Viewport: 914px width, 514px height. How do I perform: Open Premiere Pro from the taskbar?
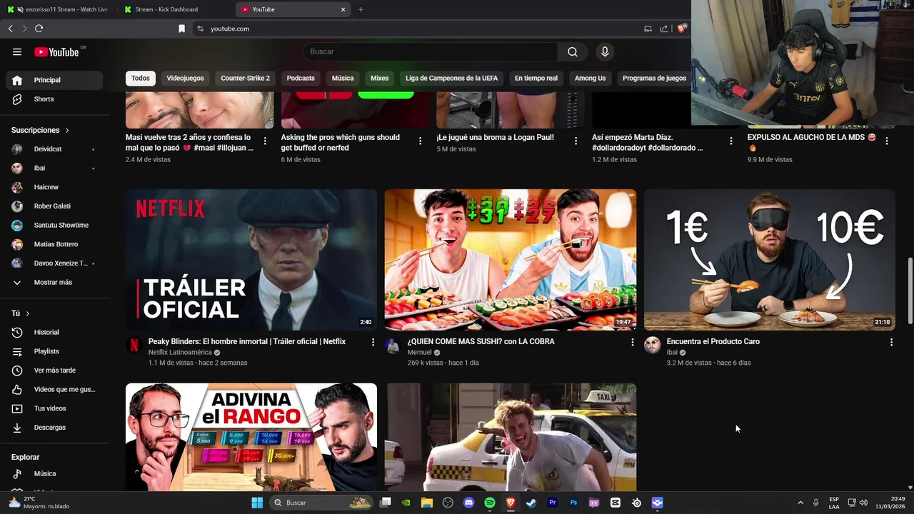pyautogui.click(x=552, y=503)
